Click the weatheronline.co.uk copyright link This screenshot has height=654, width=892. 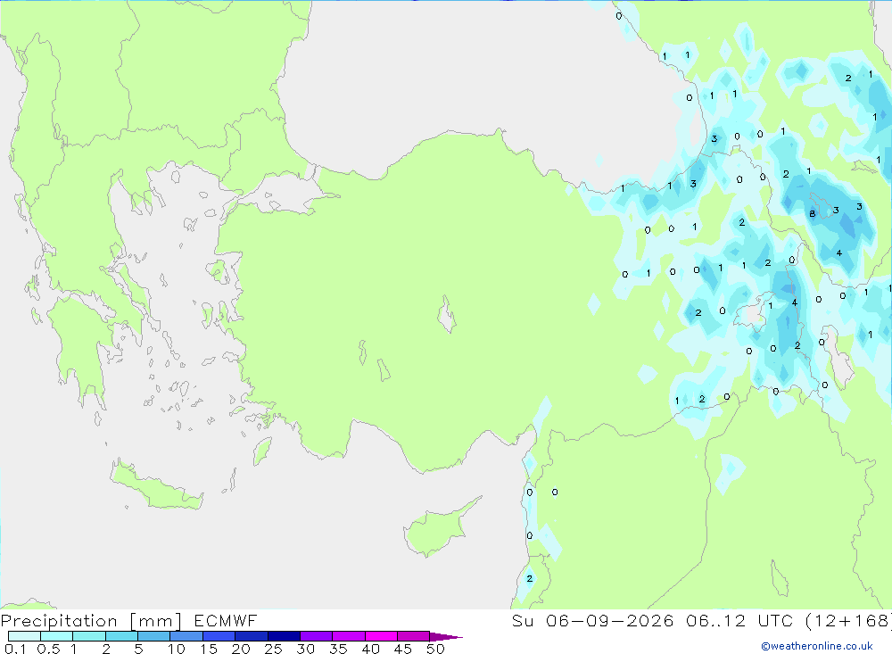point(817,646)
